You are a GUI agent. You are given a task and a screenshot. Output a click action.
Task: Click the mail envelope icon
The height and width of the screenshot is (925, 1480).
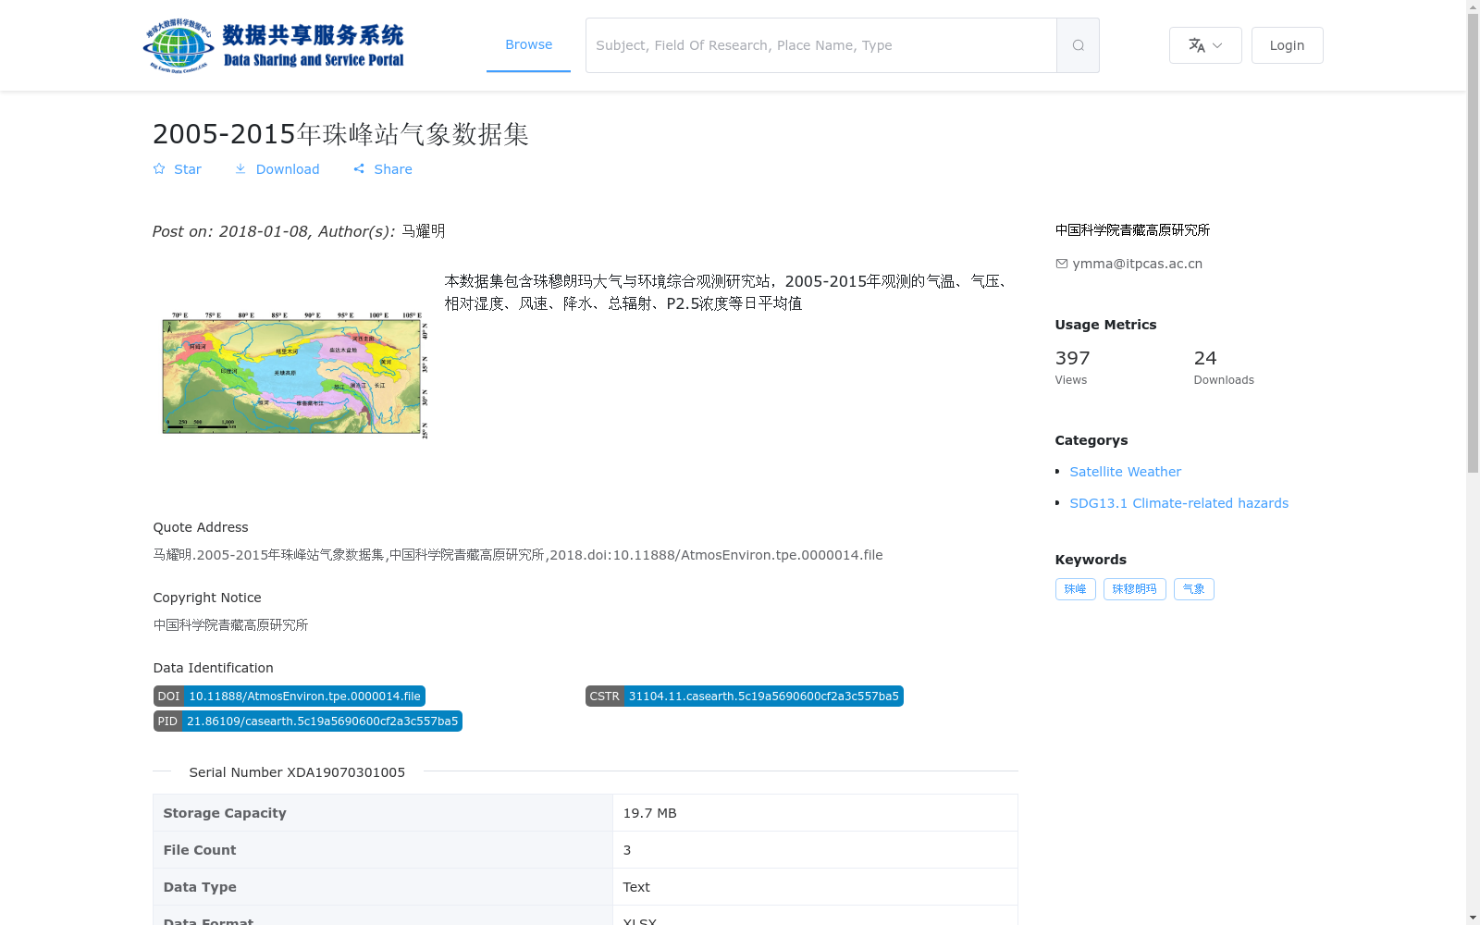pos(1061,264)
